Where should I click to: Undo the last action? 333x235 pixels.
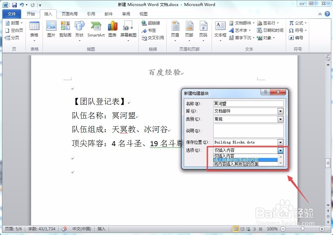click(x=21, y=5)
